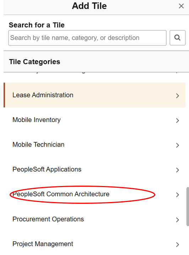Click the arrow next to PeopleSoft Common Architecture
This screenshot has width=189, height=255.
tap(178, 195)
